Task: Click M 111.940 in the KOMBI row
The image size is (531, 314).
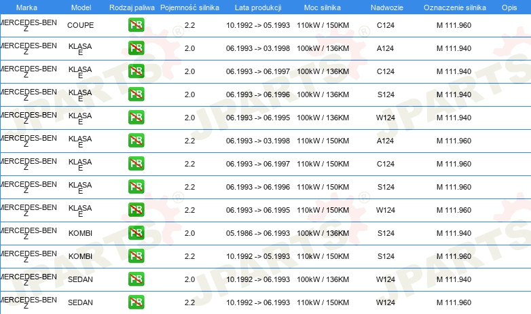Action: 454,233
